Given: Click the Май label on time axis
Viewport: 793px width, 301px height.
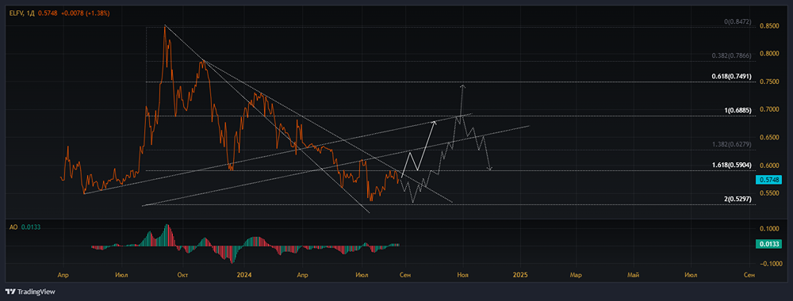Looking at the screenshot, I should 633,275.
